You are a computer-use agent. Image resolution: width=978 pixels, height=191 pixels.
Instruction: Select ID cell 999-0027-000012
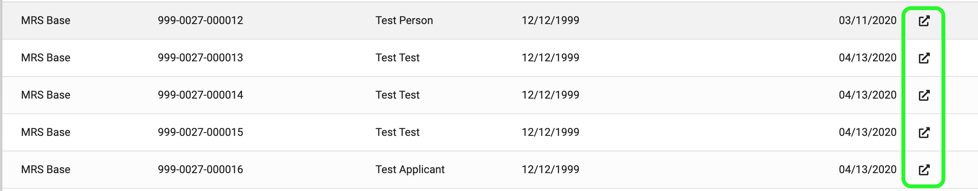pyautogui.click(x=200, y=20)
